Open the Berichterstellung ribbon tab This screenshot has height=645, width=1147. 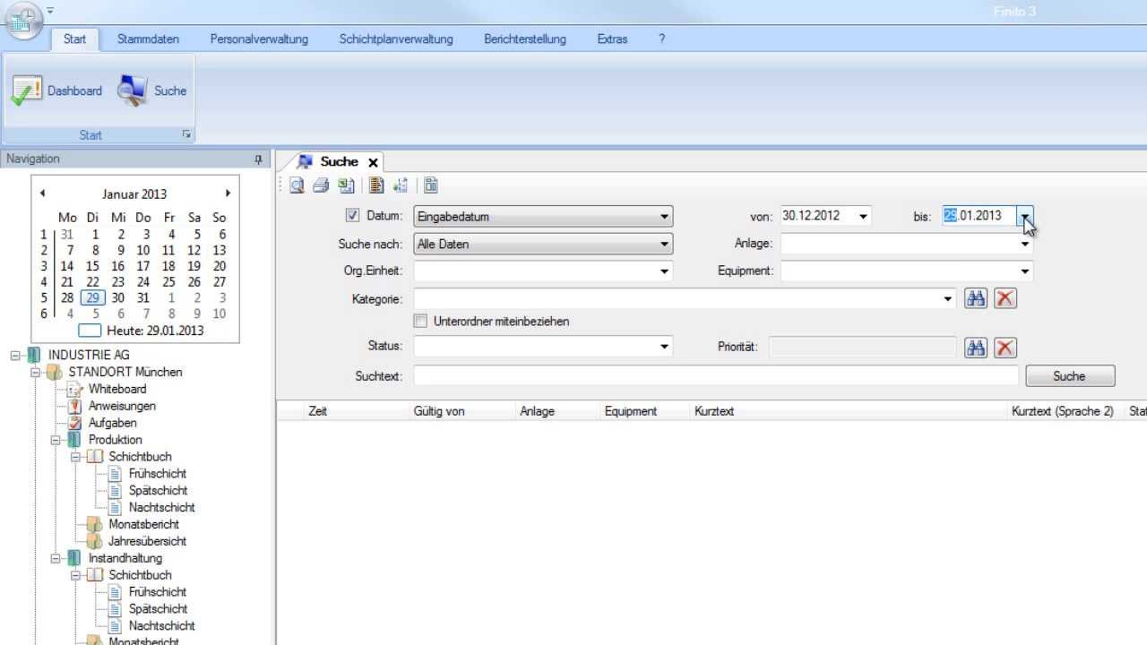coord(525,39)
